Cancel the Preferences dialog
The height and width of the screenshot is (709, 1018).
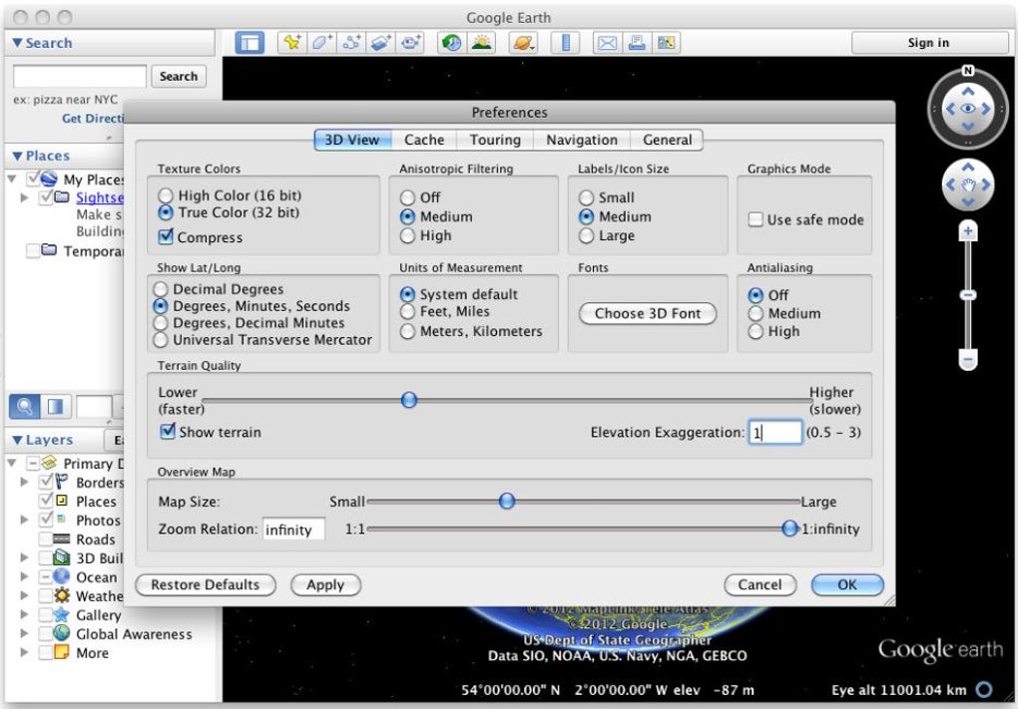(760, 584)
